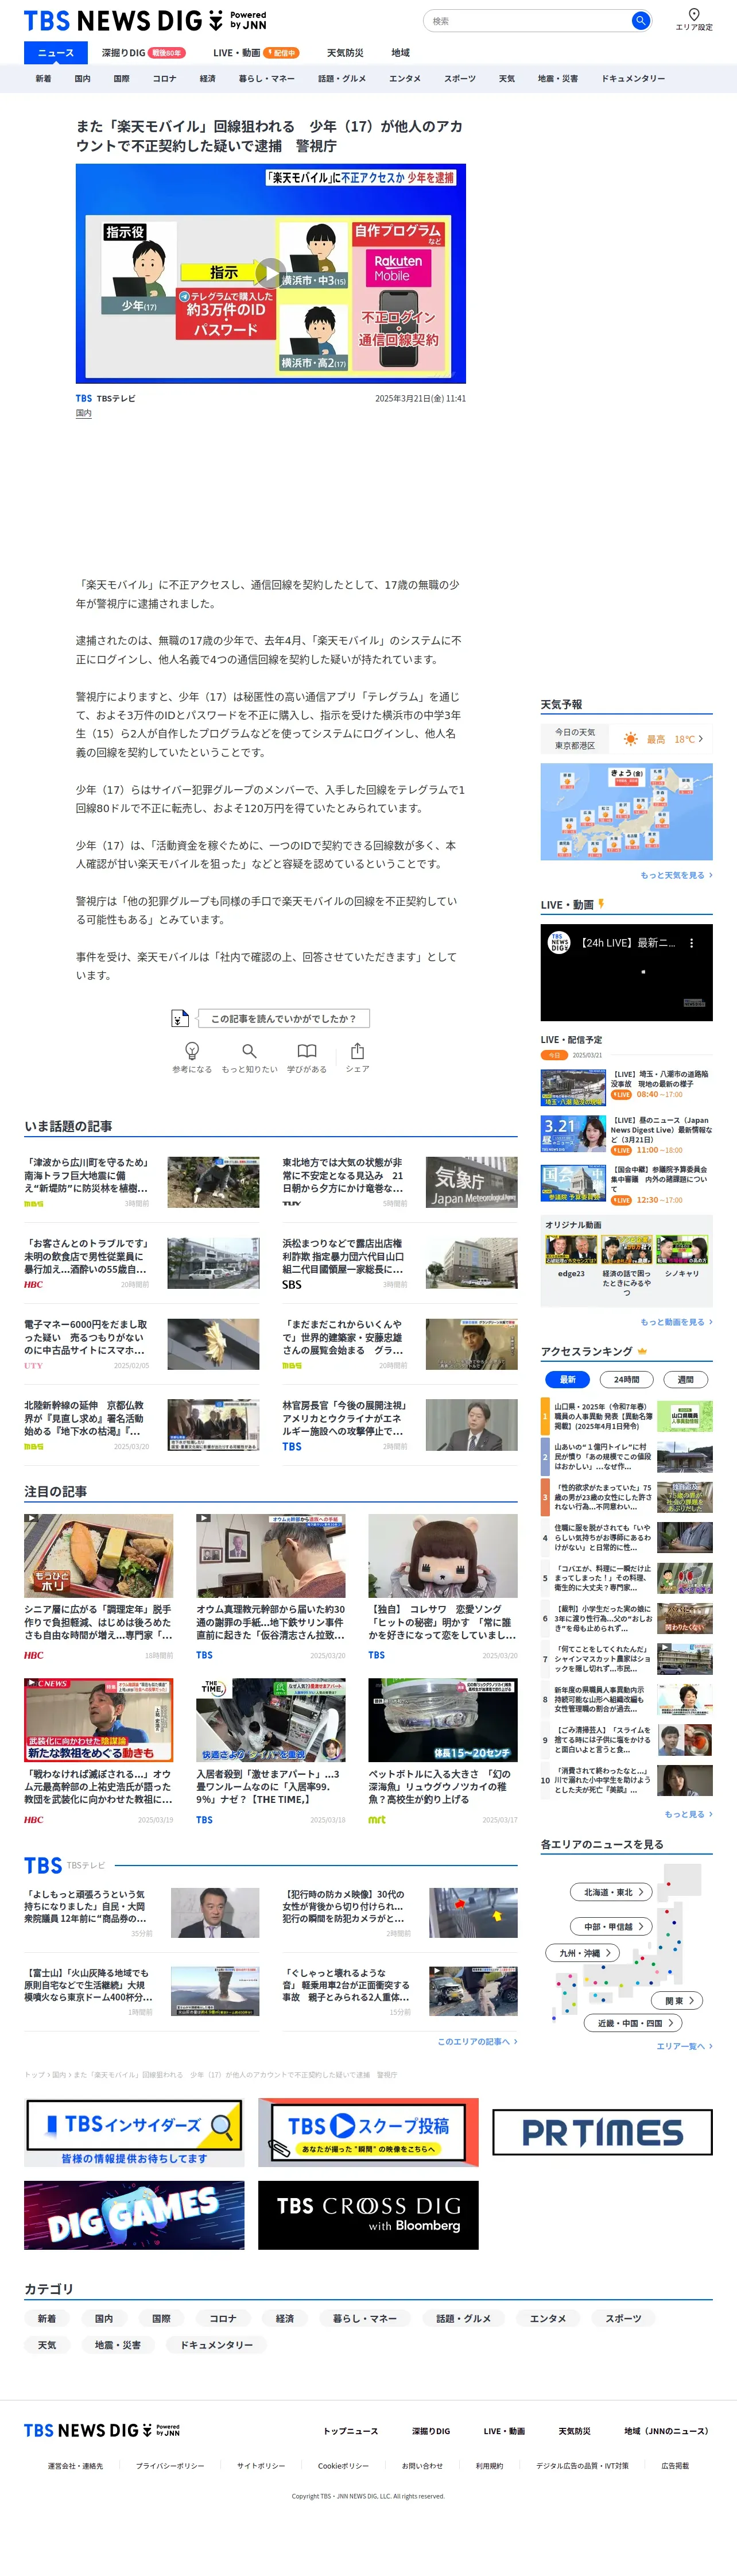The image size is (737, 2576).
Task: Open the オウム真理教元幹部 article thumbnail
Action: click(271, 1555)
